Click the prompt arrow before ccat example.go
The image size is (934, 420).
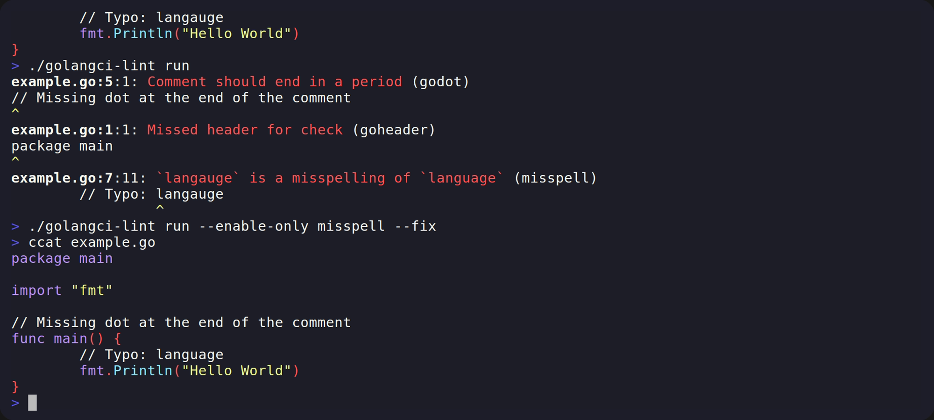click(x=15, y=243)
